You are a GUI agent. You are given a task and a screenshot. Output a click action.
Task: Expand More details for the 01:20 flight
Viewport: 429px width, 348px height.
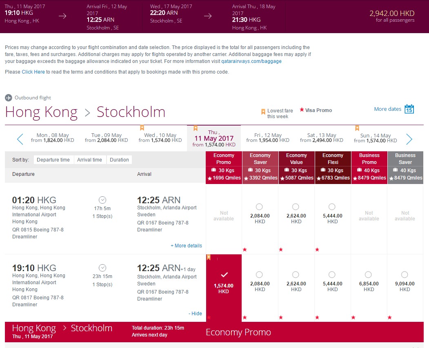point(186,246)
